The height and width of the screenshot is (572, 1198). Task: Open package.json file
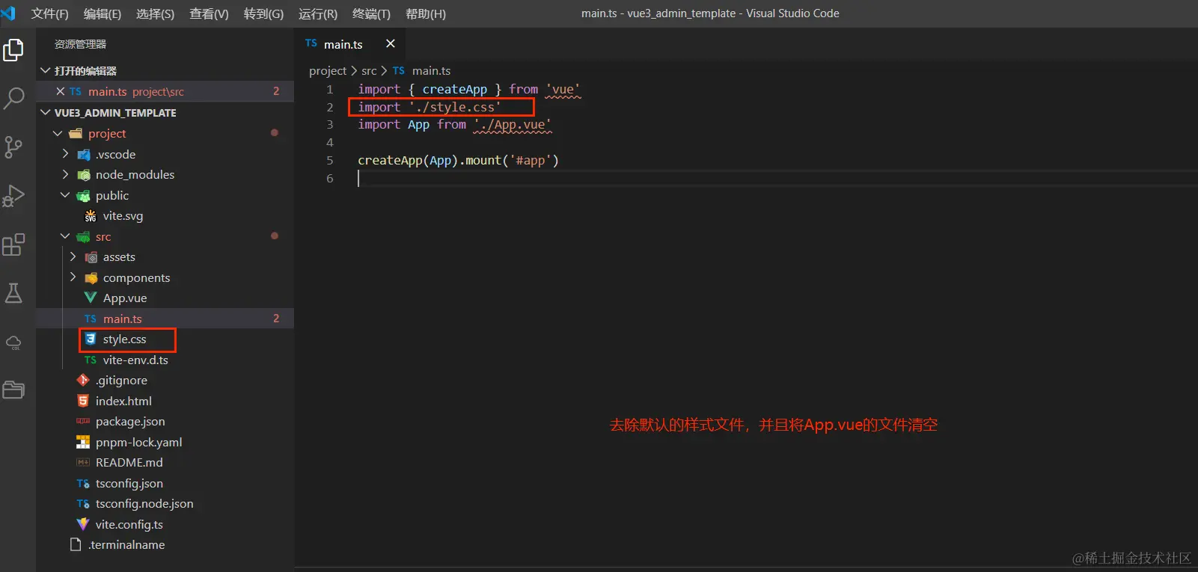(130, 421)
